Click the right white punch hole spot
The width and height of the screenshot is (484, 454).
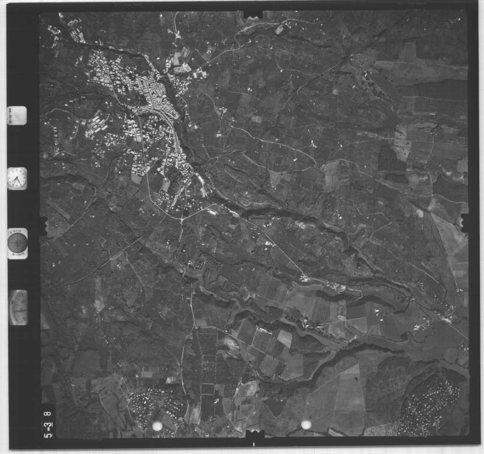pos(306,424)
